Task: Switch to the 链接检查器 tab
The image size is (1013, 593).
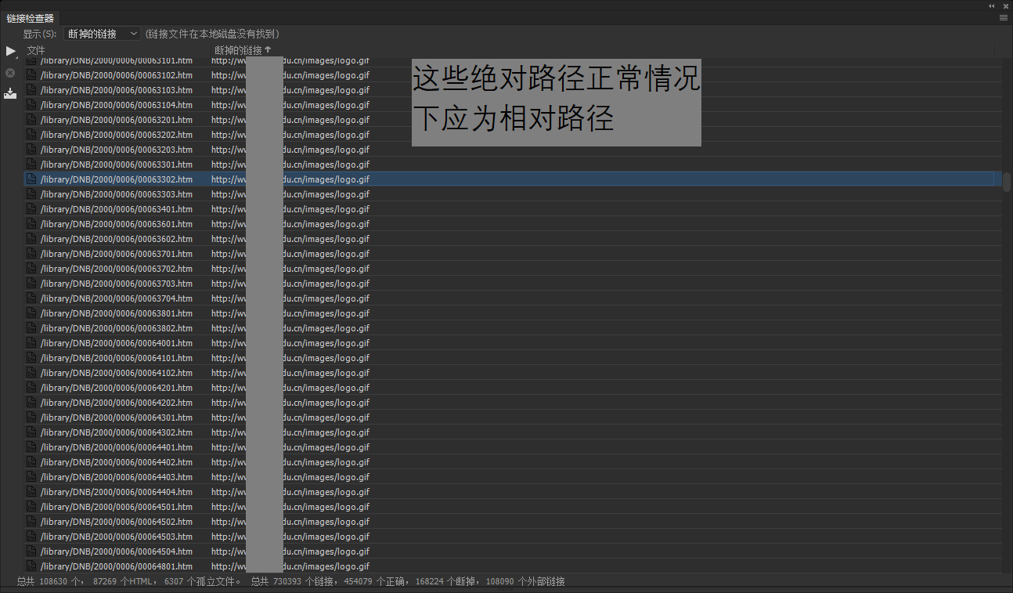Action: (30, 18)
